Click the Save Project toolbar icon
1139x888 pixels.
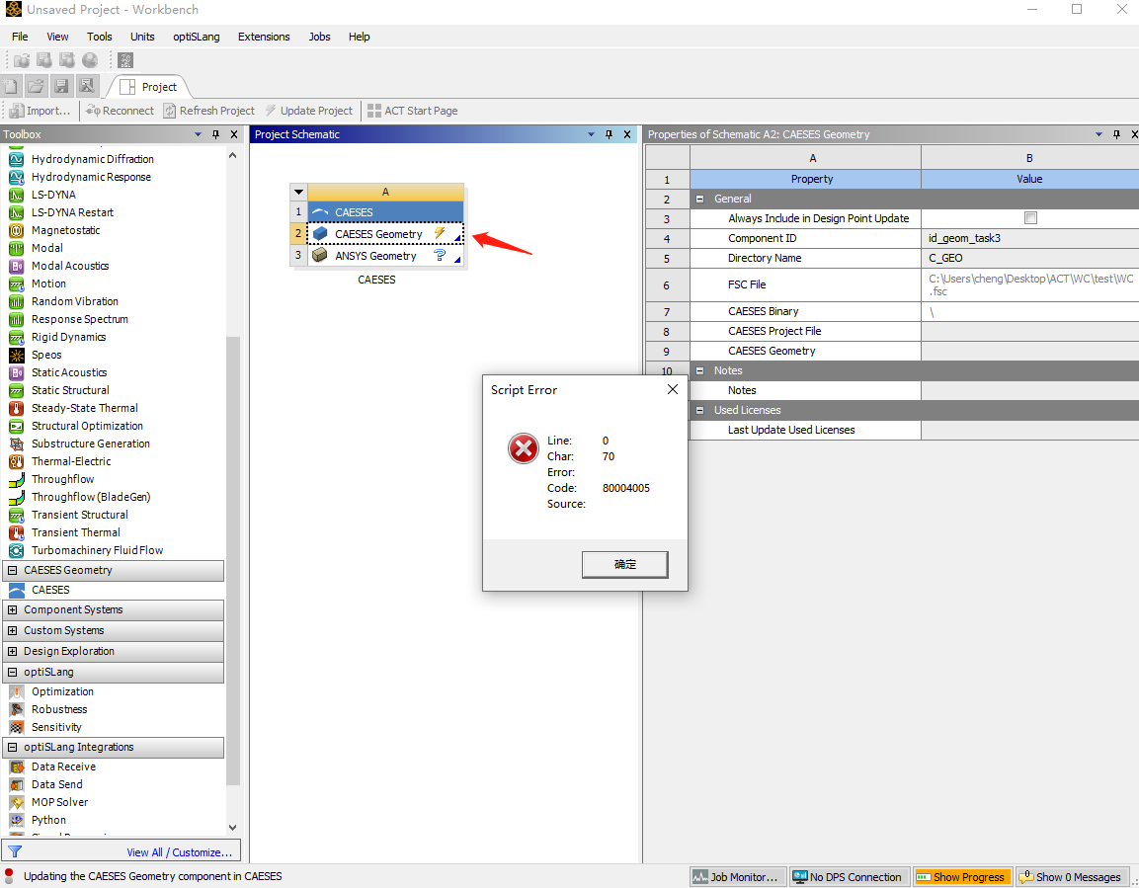pos(61,86)
